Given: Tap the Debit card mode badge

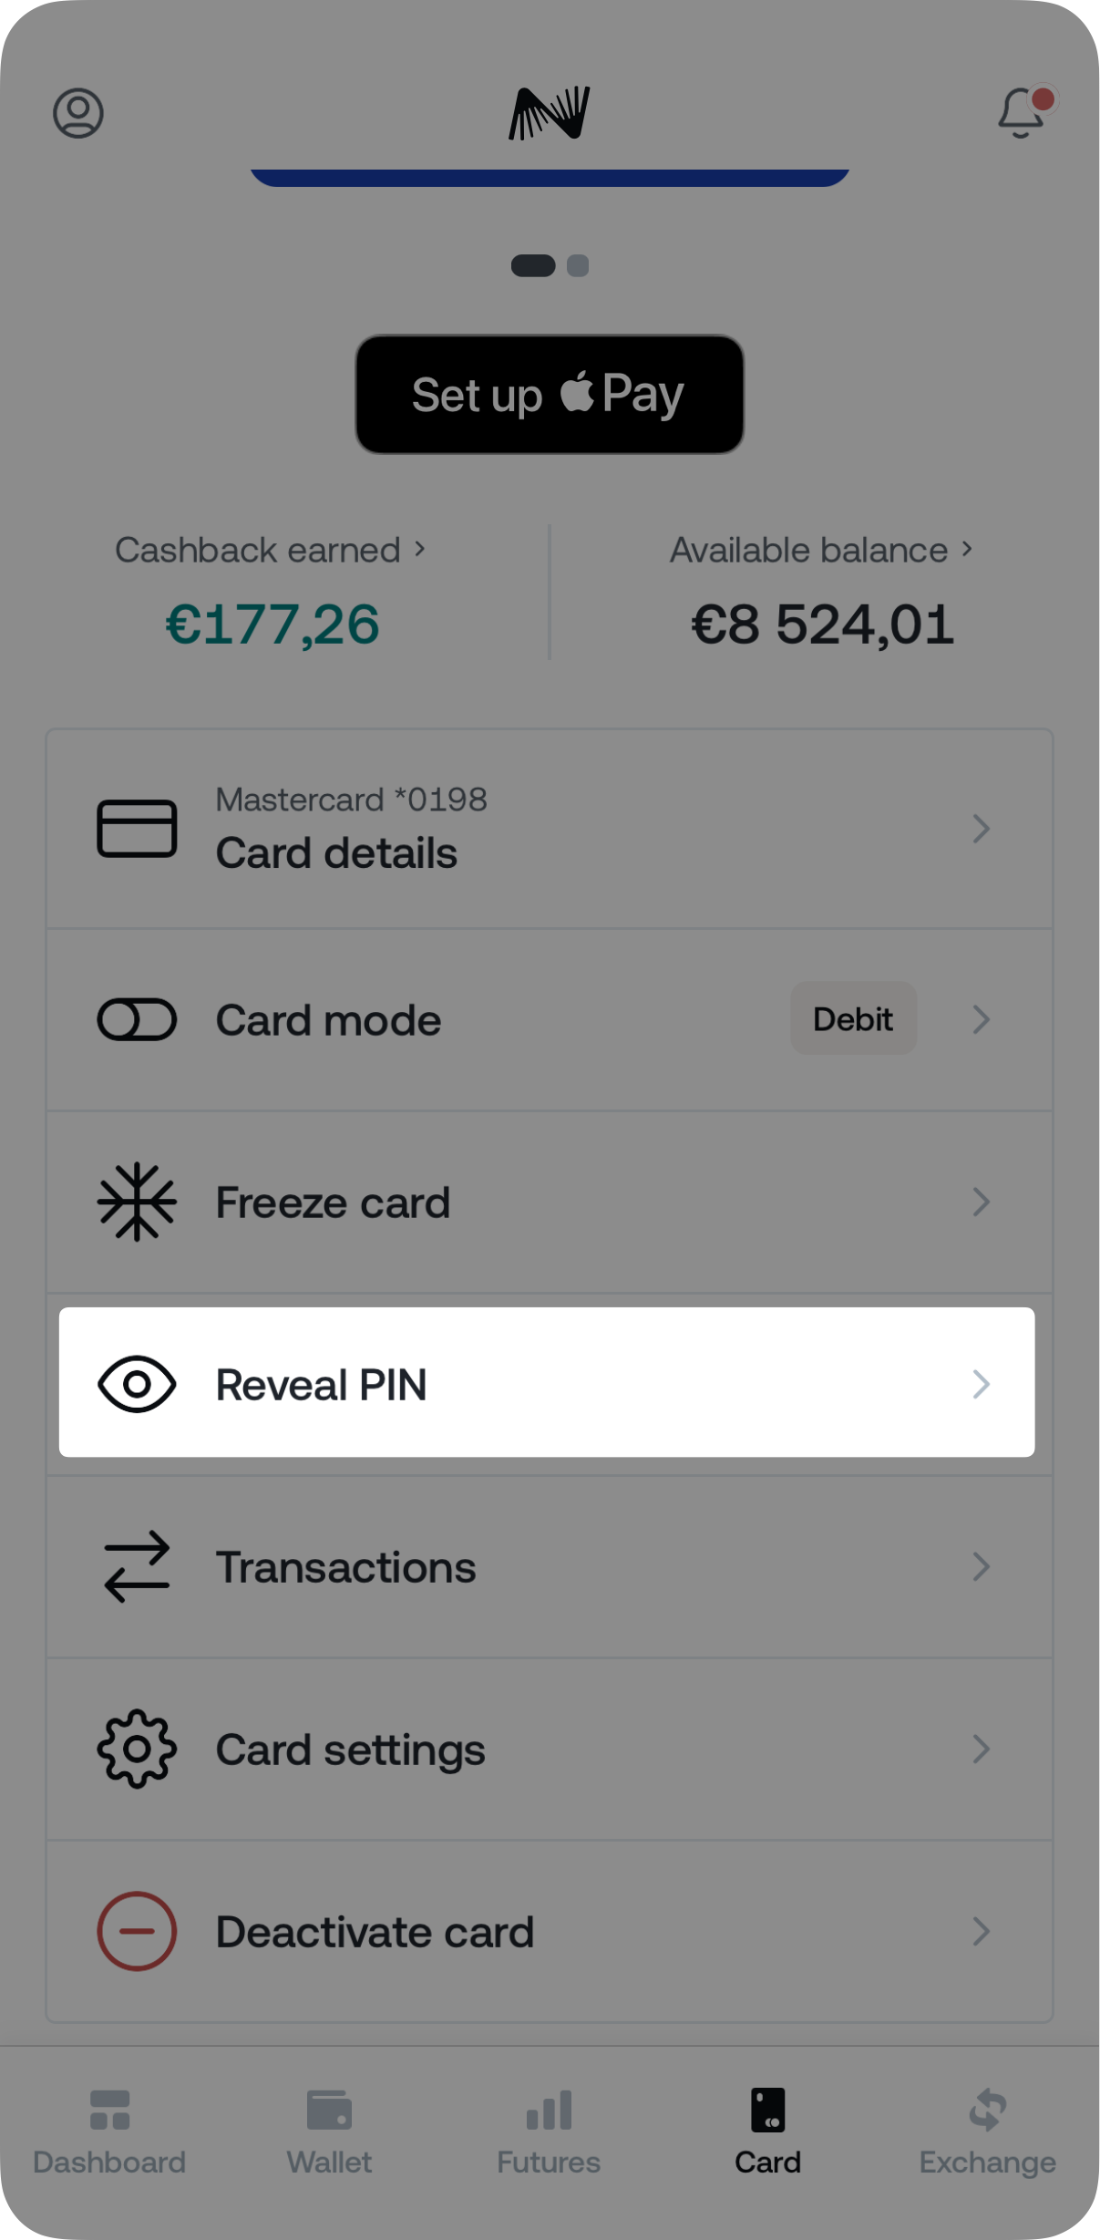Looking at the screenshot, I should coord(853,1018).
